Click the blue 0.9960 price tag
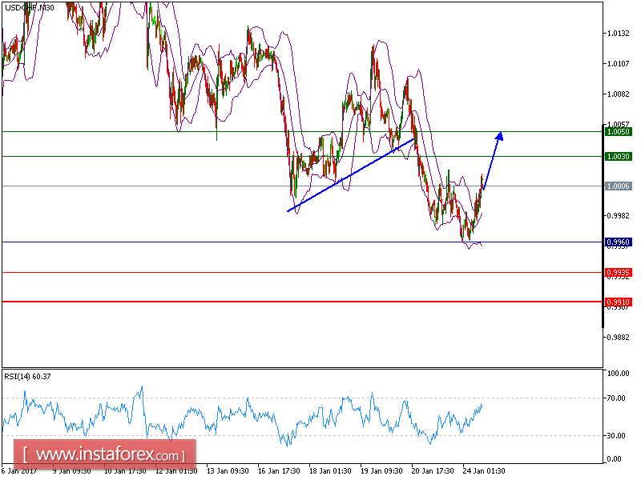 tap(618, 242)
